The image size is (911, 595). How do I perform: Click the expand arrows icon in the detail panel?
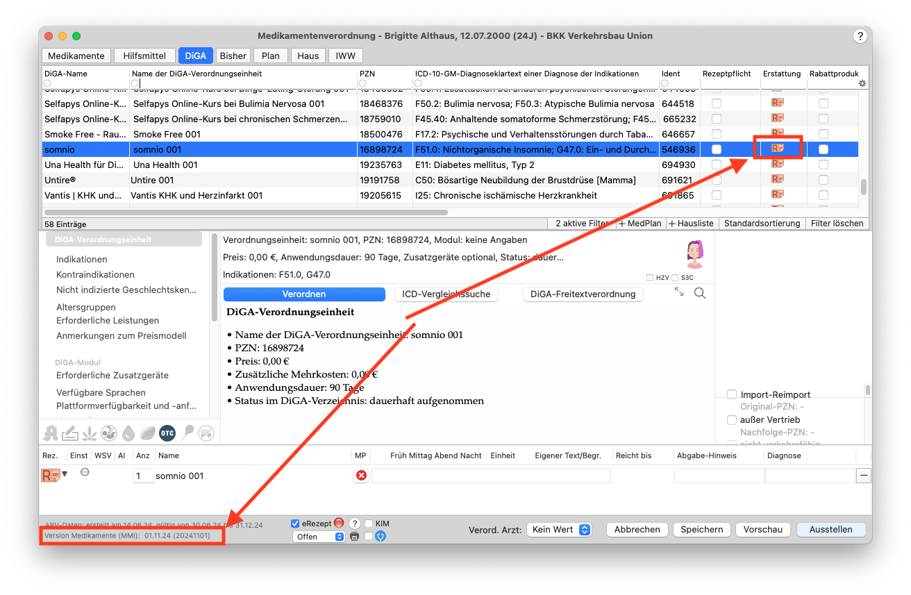[679, 292]
